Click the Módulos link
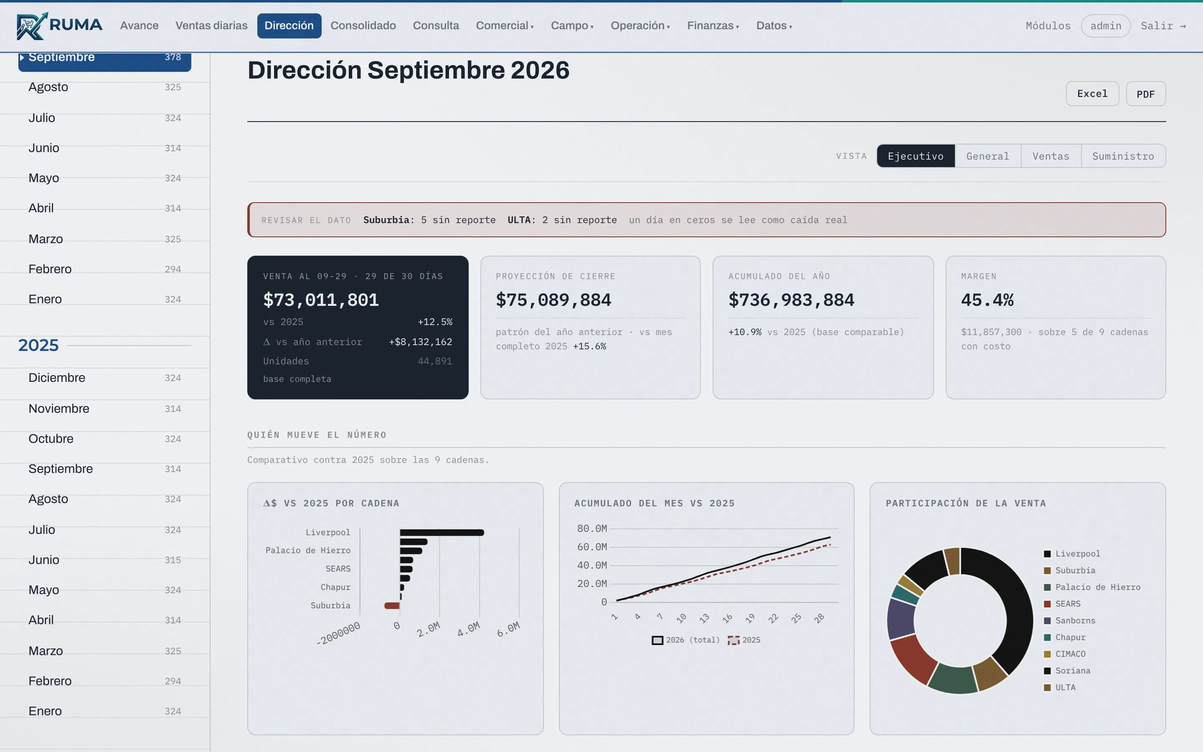This screenshot has height=752, width=1203. pos(1048,26)
